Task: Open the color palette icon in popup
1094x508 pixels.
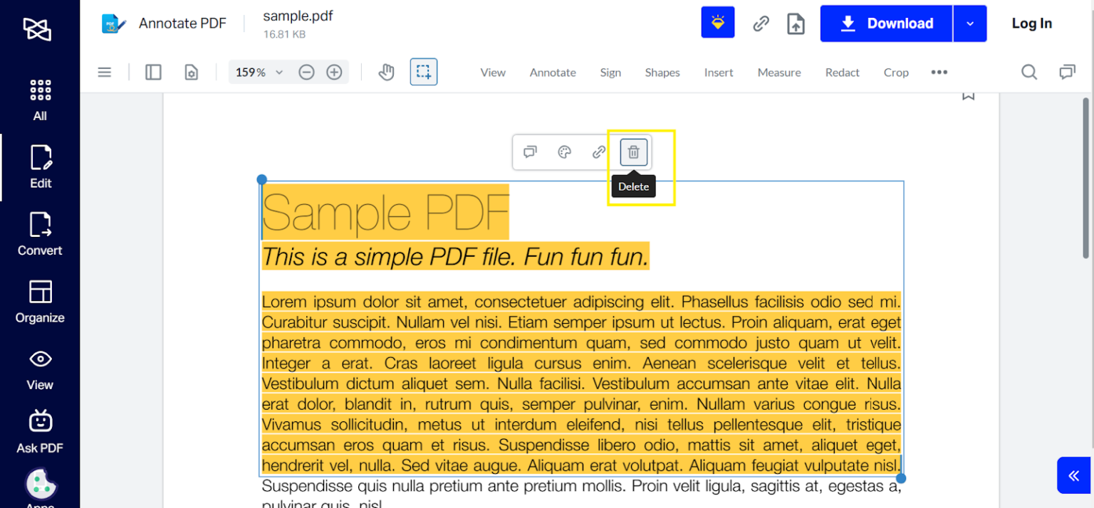Action: click(564, 152)
